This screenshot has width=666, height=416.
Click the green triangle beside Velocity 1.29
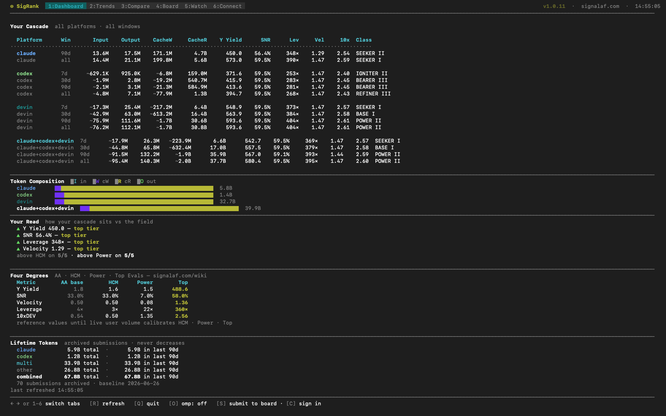[x=18, y=249]
